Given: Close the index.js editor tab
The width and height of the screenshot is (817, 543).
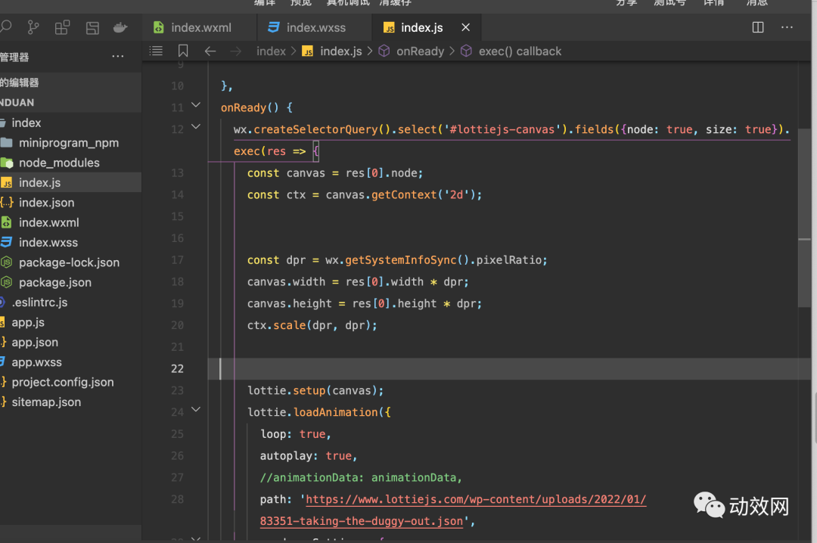Looking at the screenshot, I should 466,27.
